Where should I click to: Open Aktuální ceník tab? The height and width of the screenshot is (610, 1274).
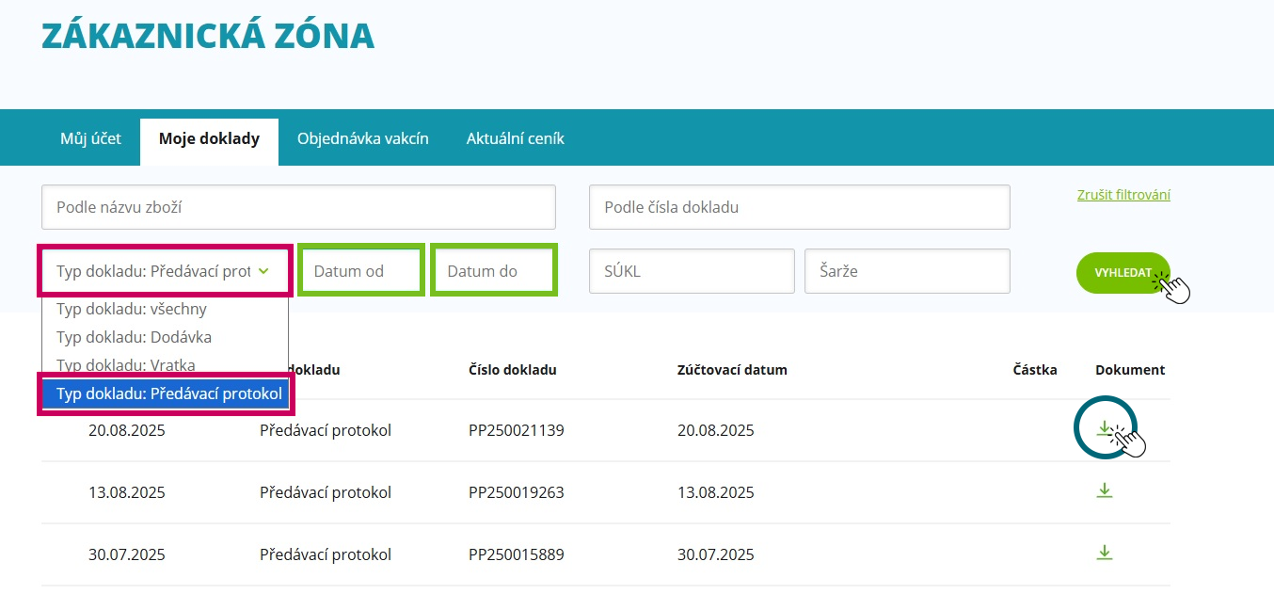click(515, 138)
